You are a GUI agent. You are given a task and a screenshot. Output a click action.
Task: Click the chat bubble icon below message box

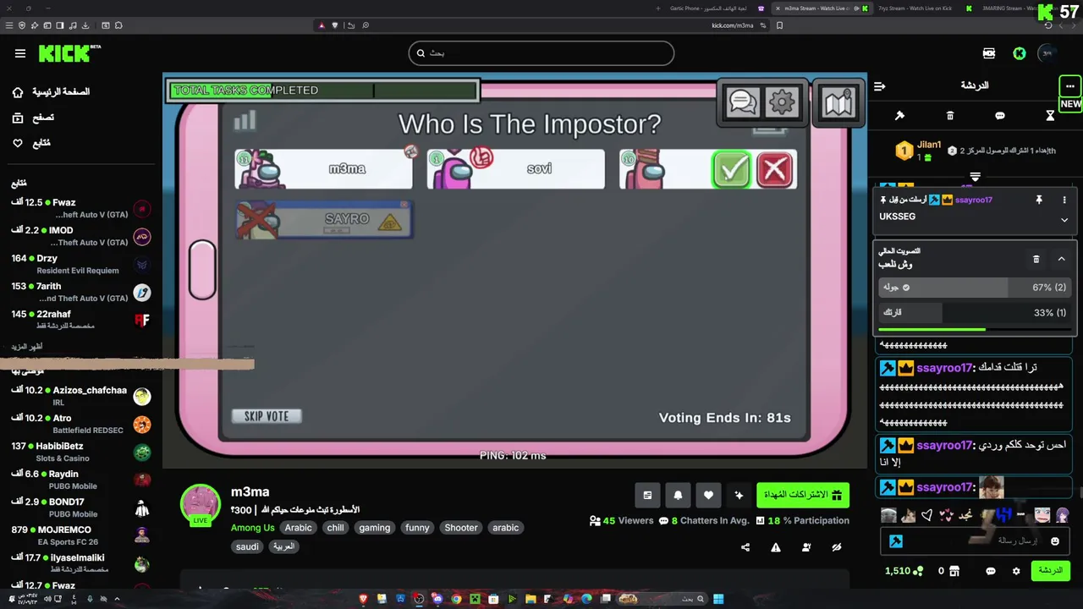click(991, 571)
